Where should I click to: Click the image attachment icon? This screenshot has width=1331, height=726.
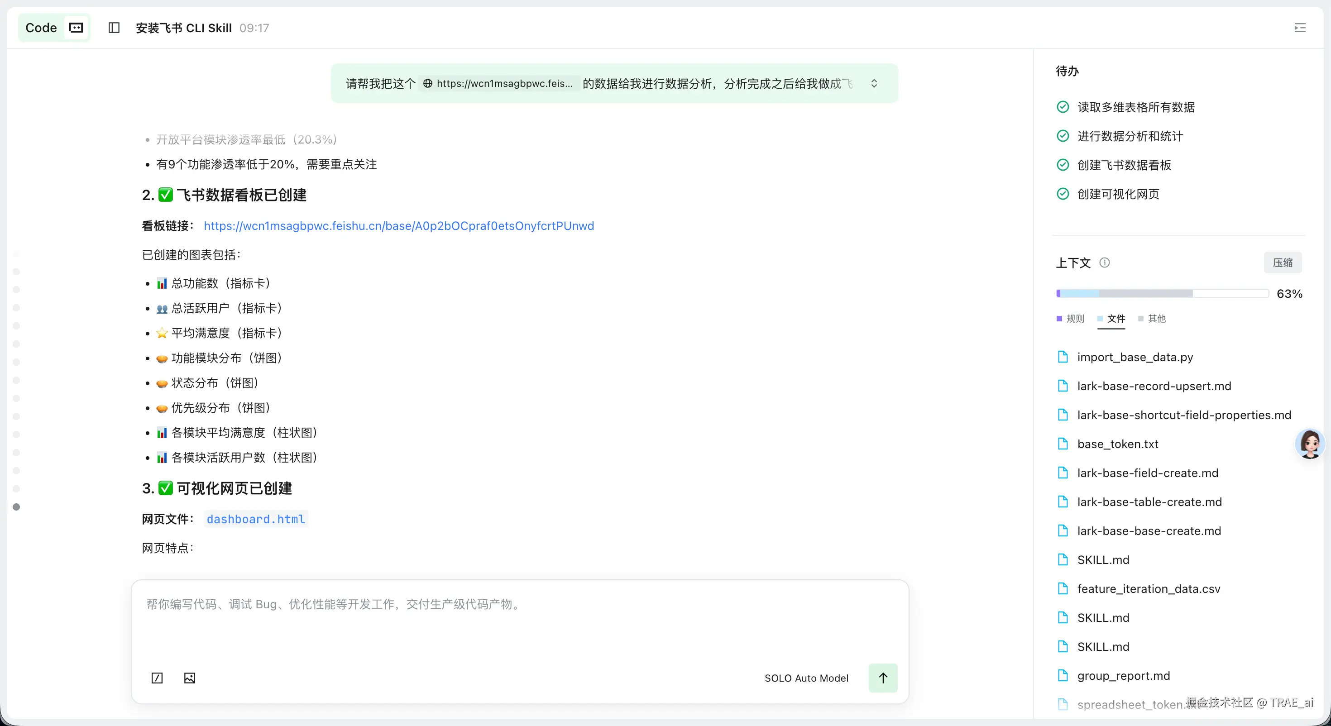coord(190,678)
